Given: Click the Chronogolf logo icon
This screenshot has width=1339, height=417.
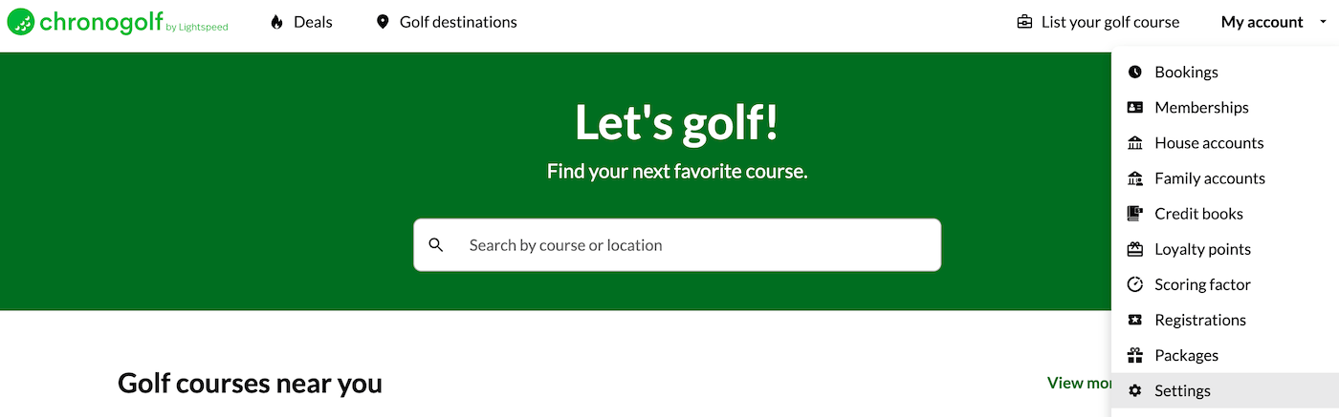Looking at the screenshot, I should [x=21, y=22].
